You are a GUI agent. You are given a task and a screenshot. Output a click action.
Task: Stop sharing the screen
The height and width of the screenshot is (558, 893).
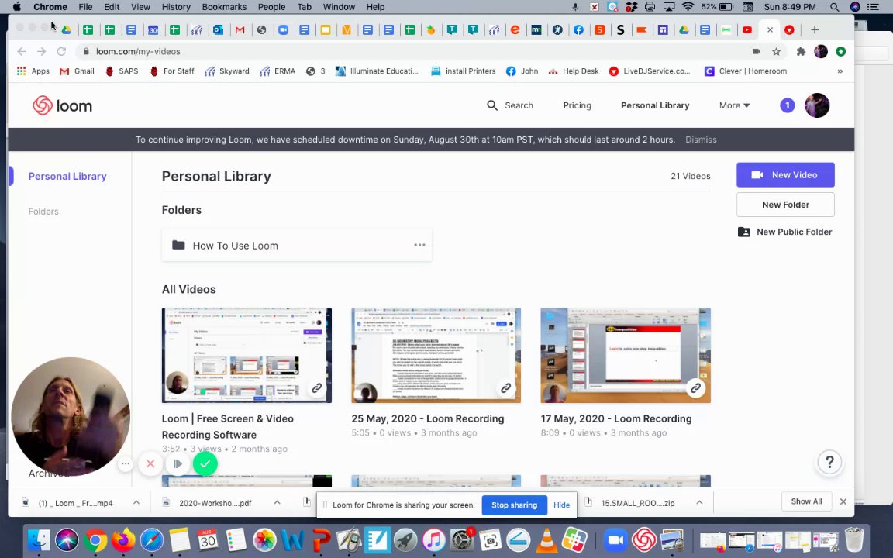[x=514, y=505]
